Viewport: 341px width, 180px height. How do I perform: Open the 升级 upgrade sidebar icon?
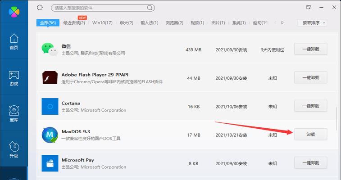coord(14,149)
